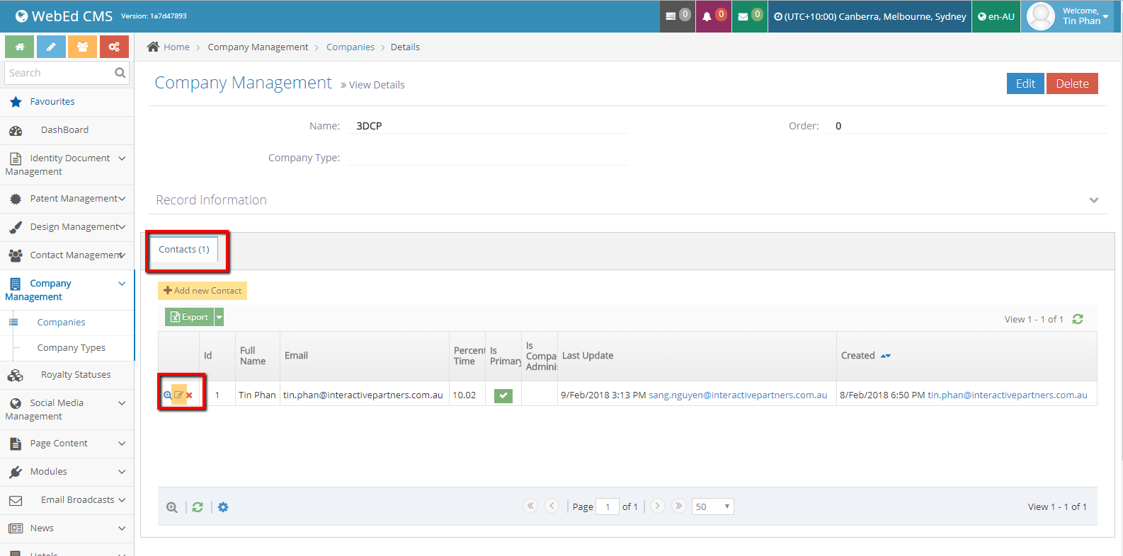Toggle the Is Primary green checkmark
The image size is (1123, 556).
(x=503, y=395)
